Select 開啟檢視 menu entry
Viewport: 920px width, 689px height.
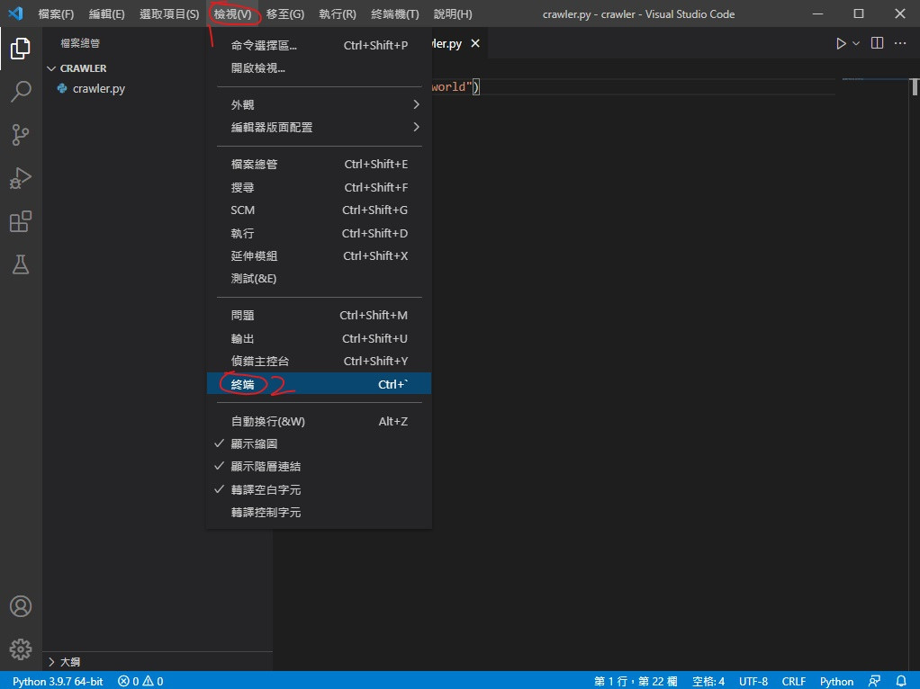320,68
